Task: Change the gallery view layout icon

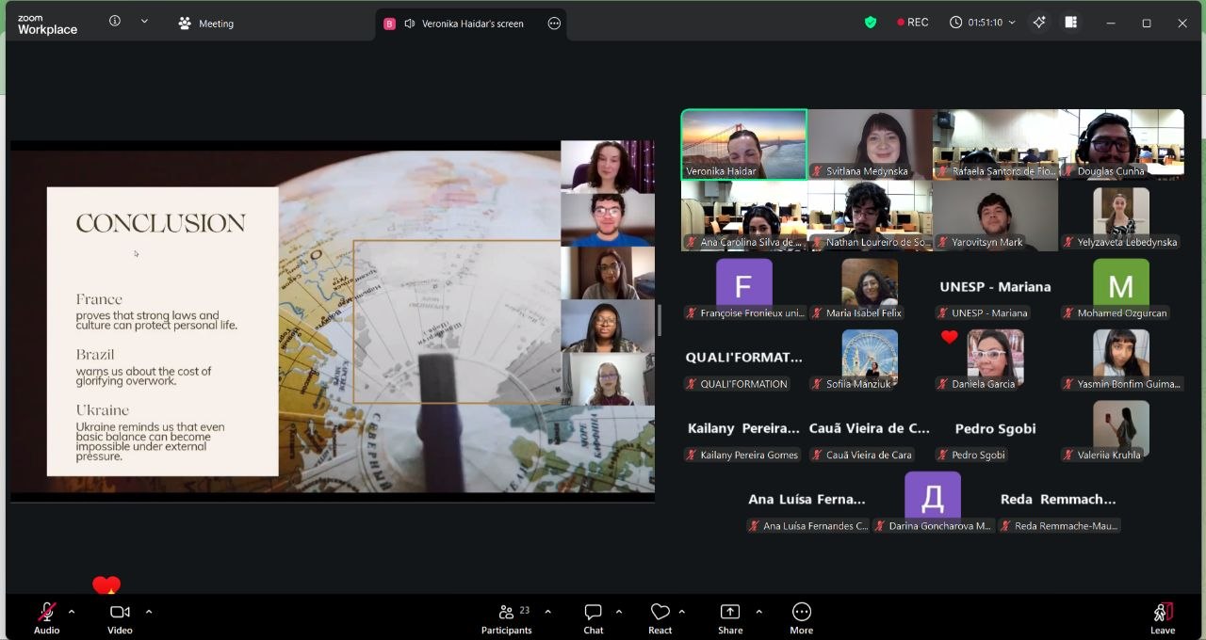Action: (1070, 23)
